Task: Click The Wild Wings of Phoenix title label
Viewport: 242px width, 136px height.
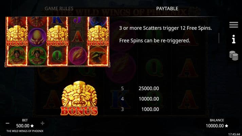Action: (25, 131)
